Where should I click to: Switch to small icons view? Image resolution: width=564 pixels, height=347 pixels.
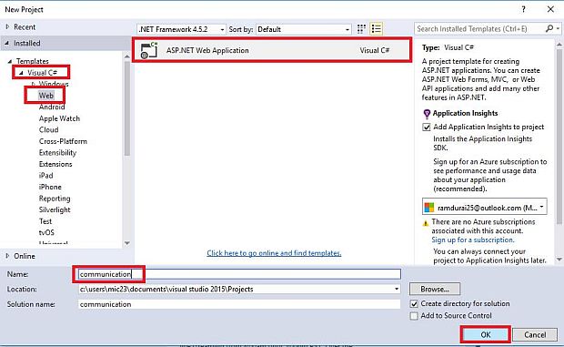361,29
